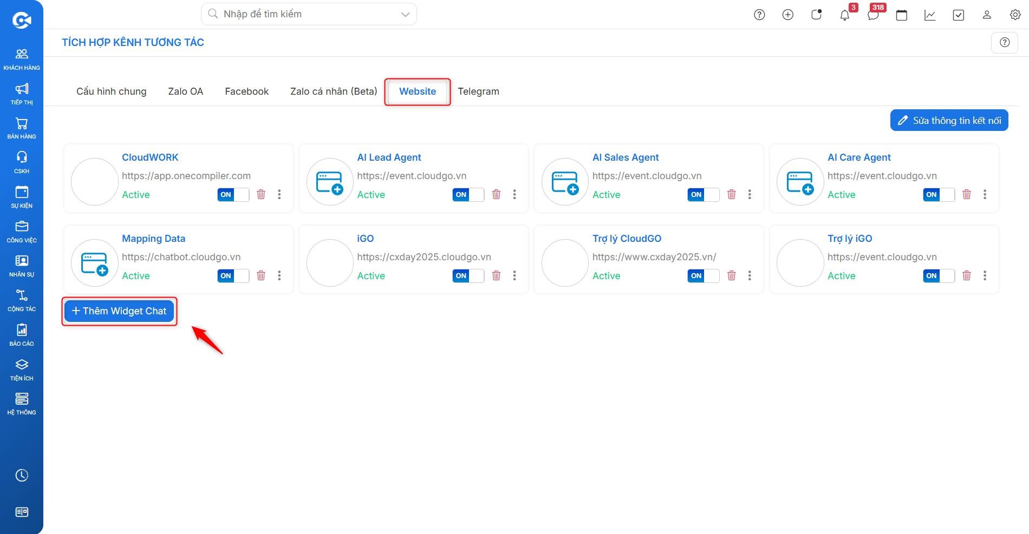Open more options for Trợ lý iGO

point(985,275)
